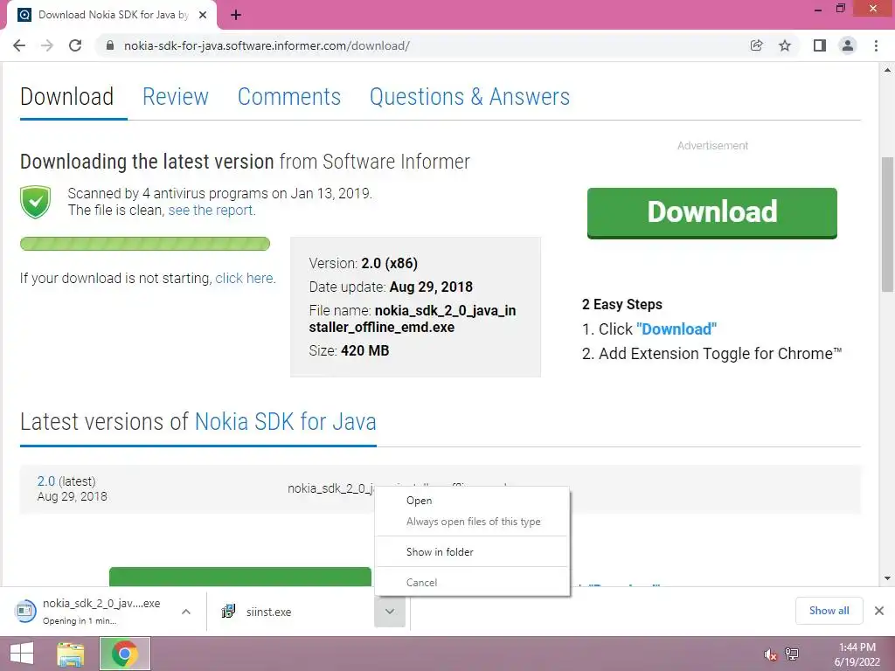Collapse the siinst.exe options chevron
This screenshot has height=671, width=895.
(390, 612)
